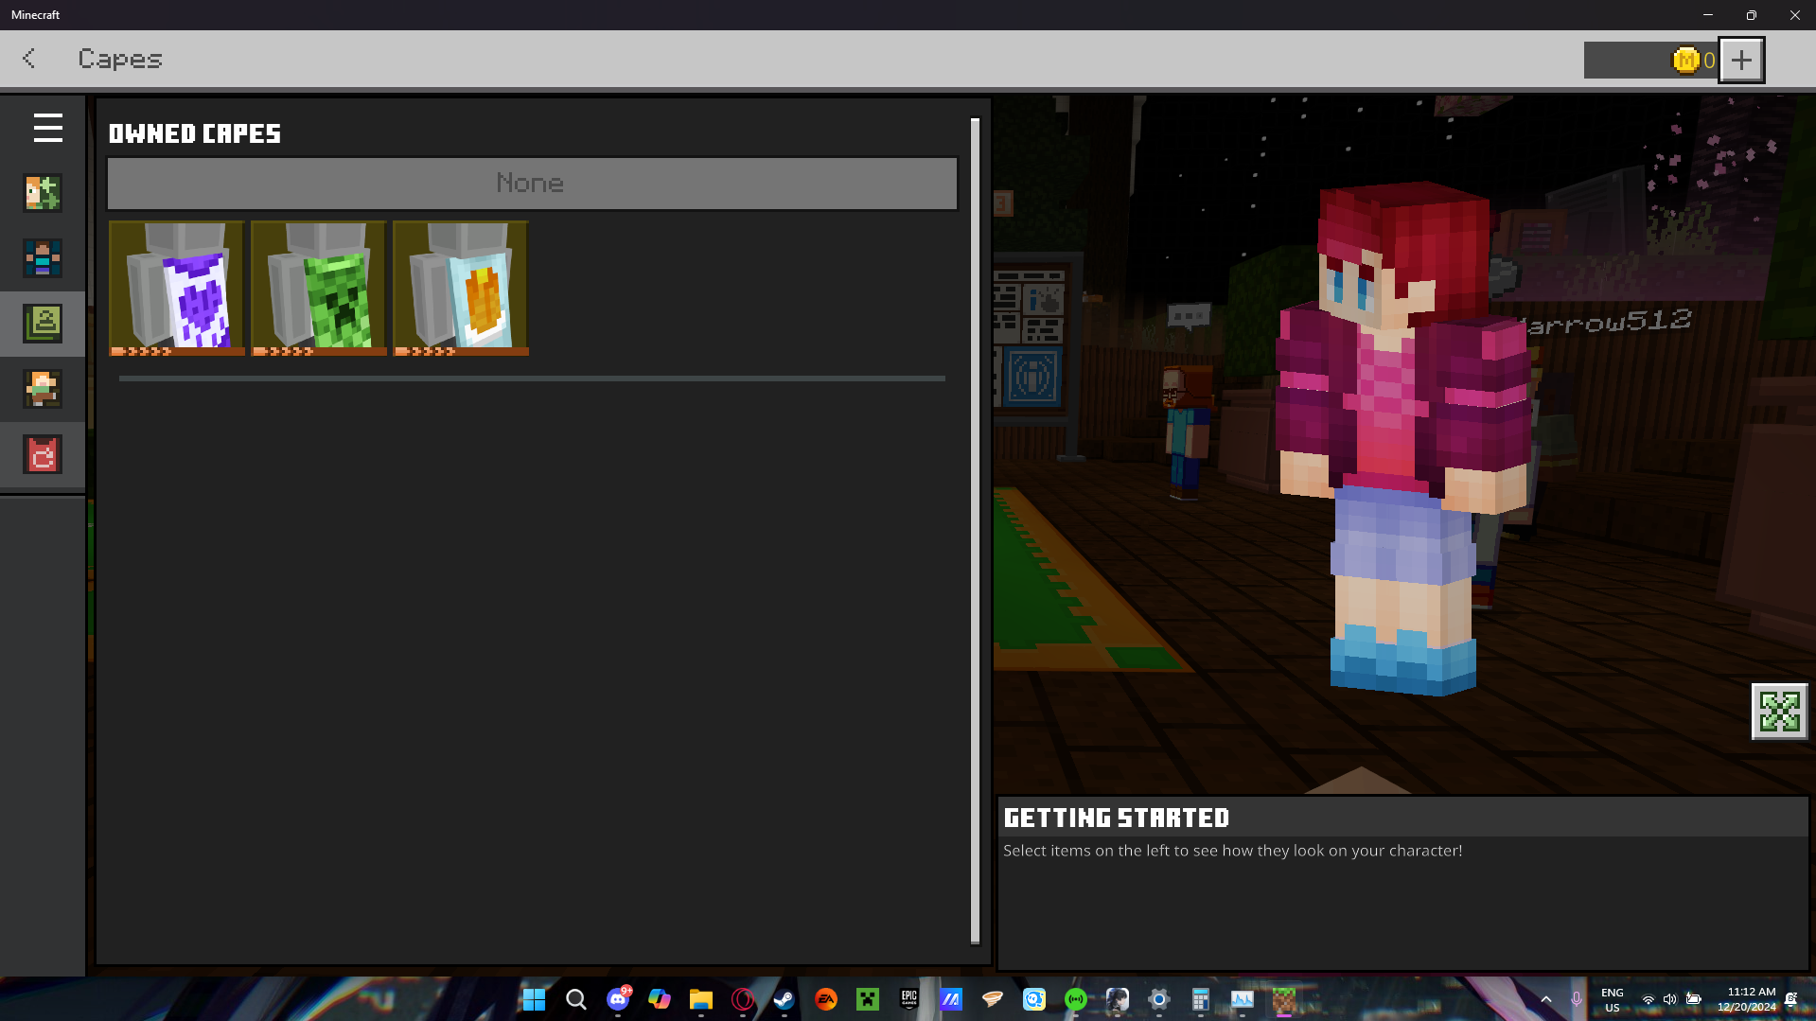Image resolution: width=1816 pixels, height=1021 pixels.
Task: Open Calculator from the taskbar
Action: coord(1201,999)
